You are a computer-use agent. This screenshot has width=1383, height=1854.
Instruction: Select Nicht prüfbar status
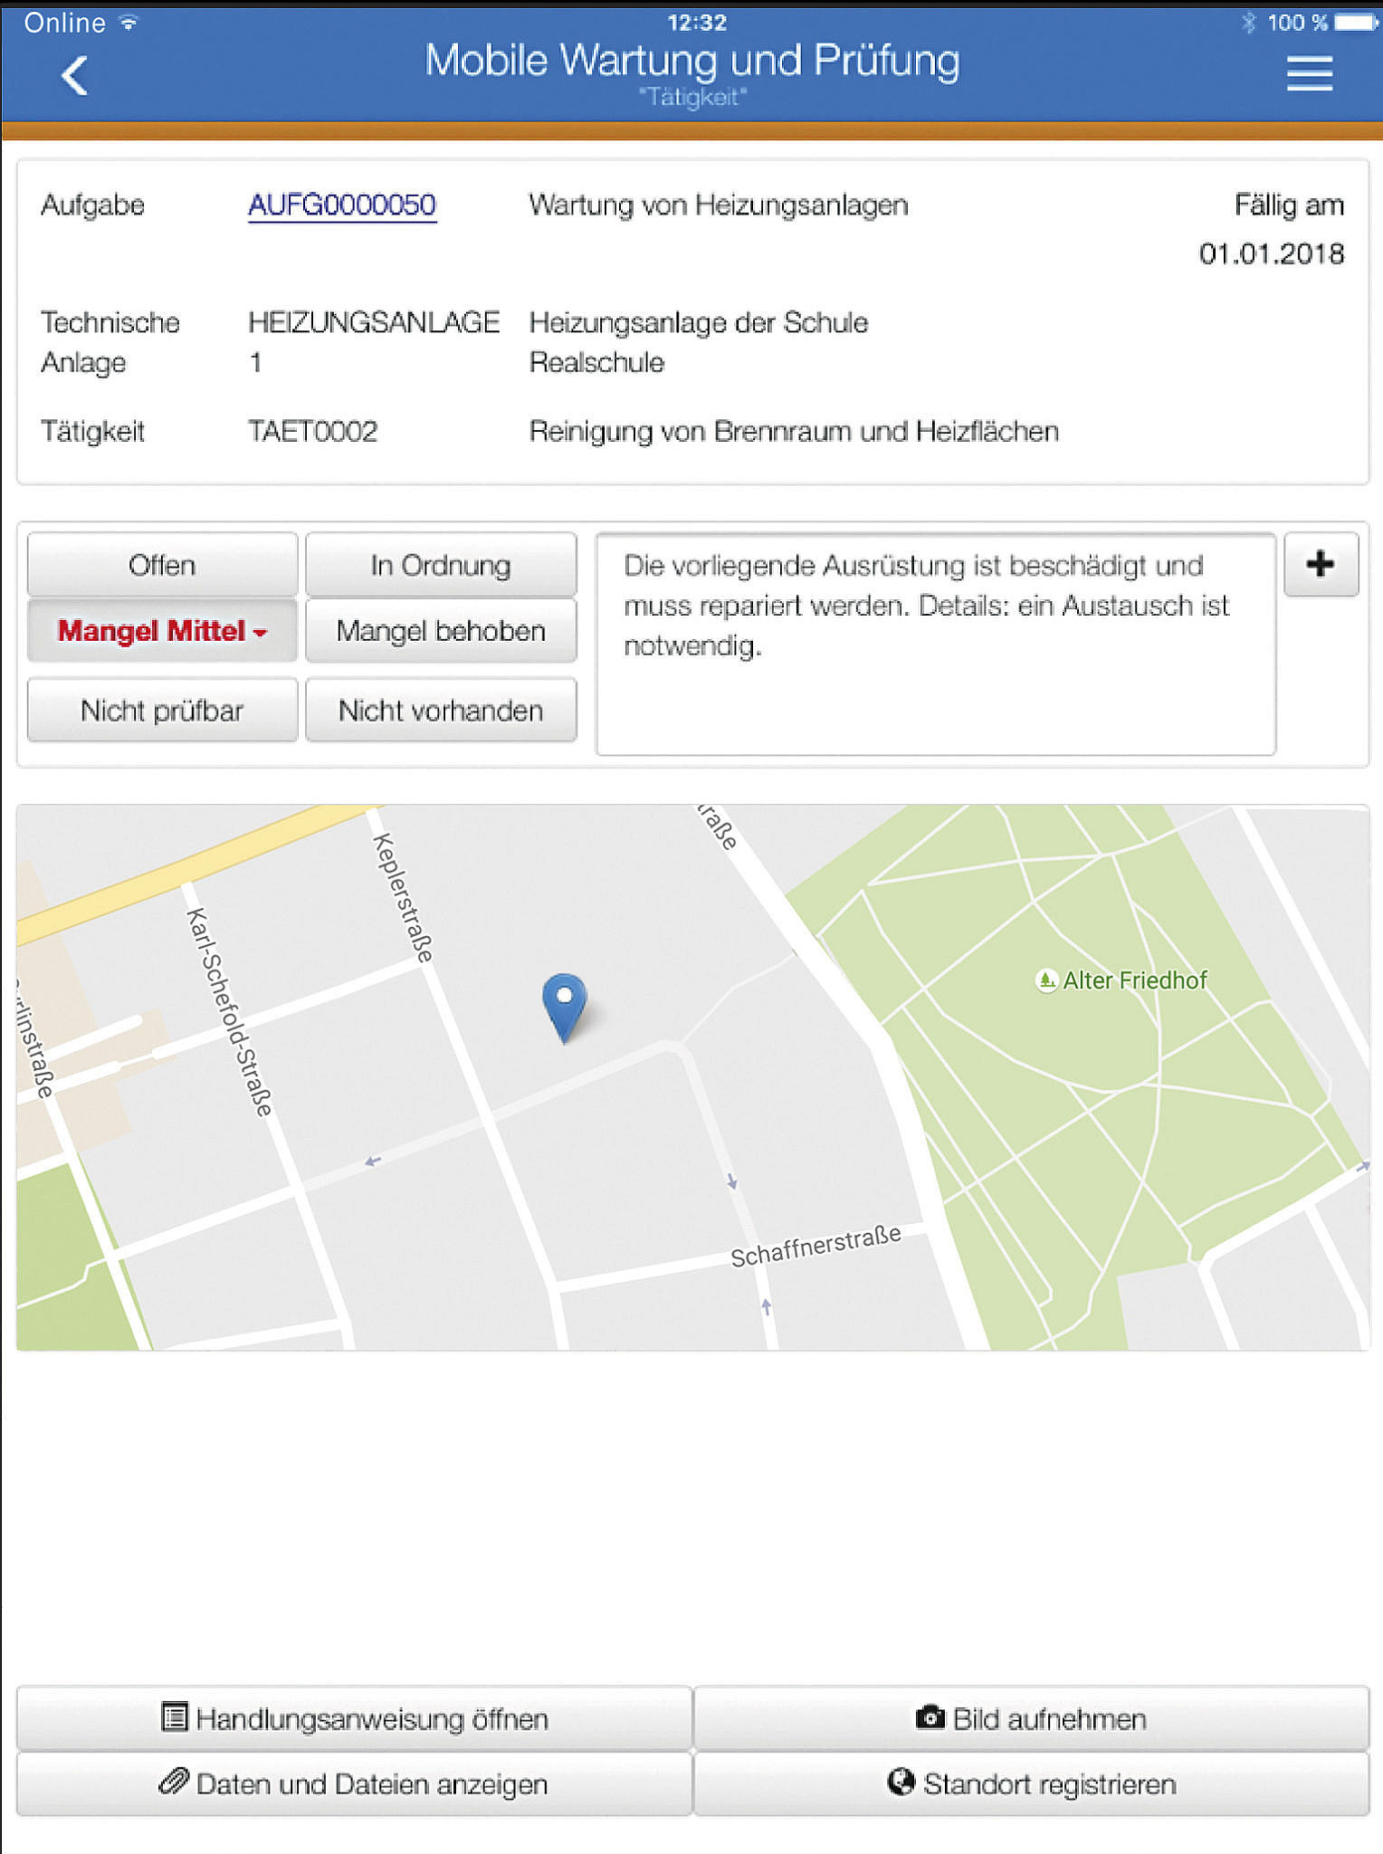[x=162, y=711]
